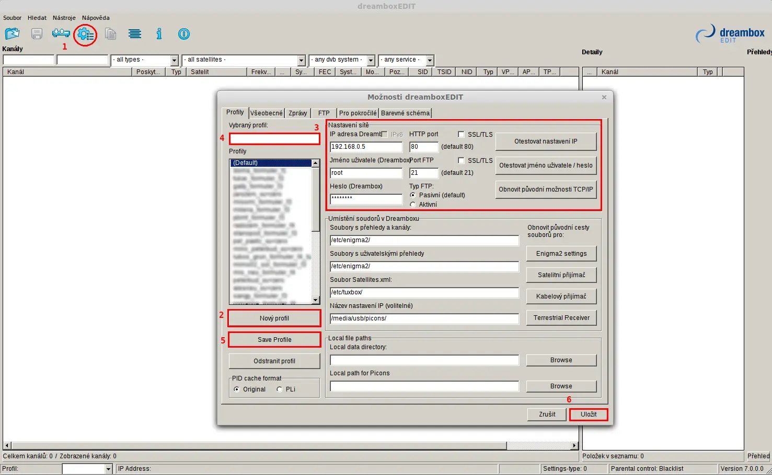
Task: Click the save disk toolbar icon
Action: (37, 34)
